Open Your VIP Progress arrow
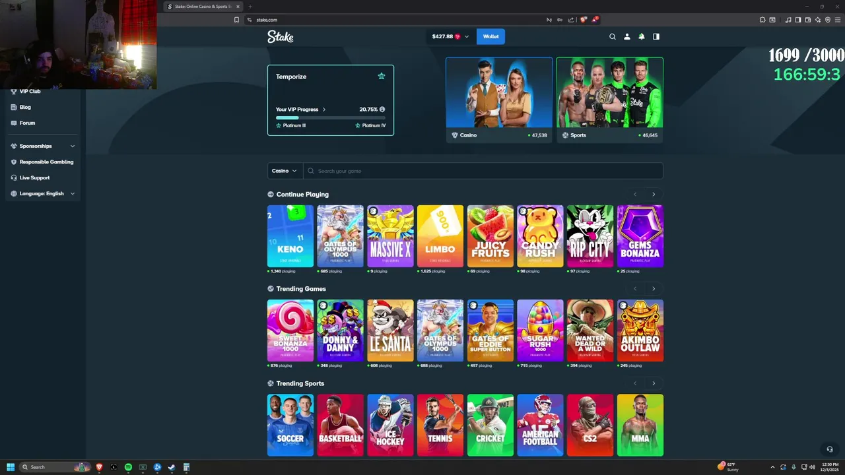The height and width of the screenshot is (475, 845). (x=324, y=110)
